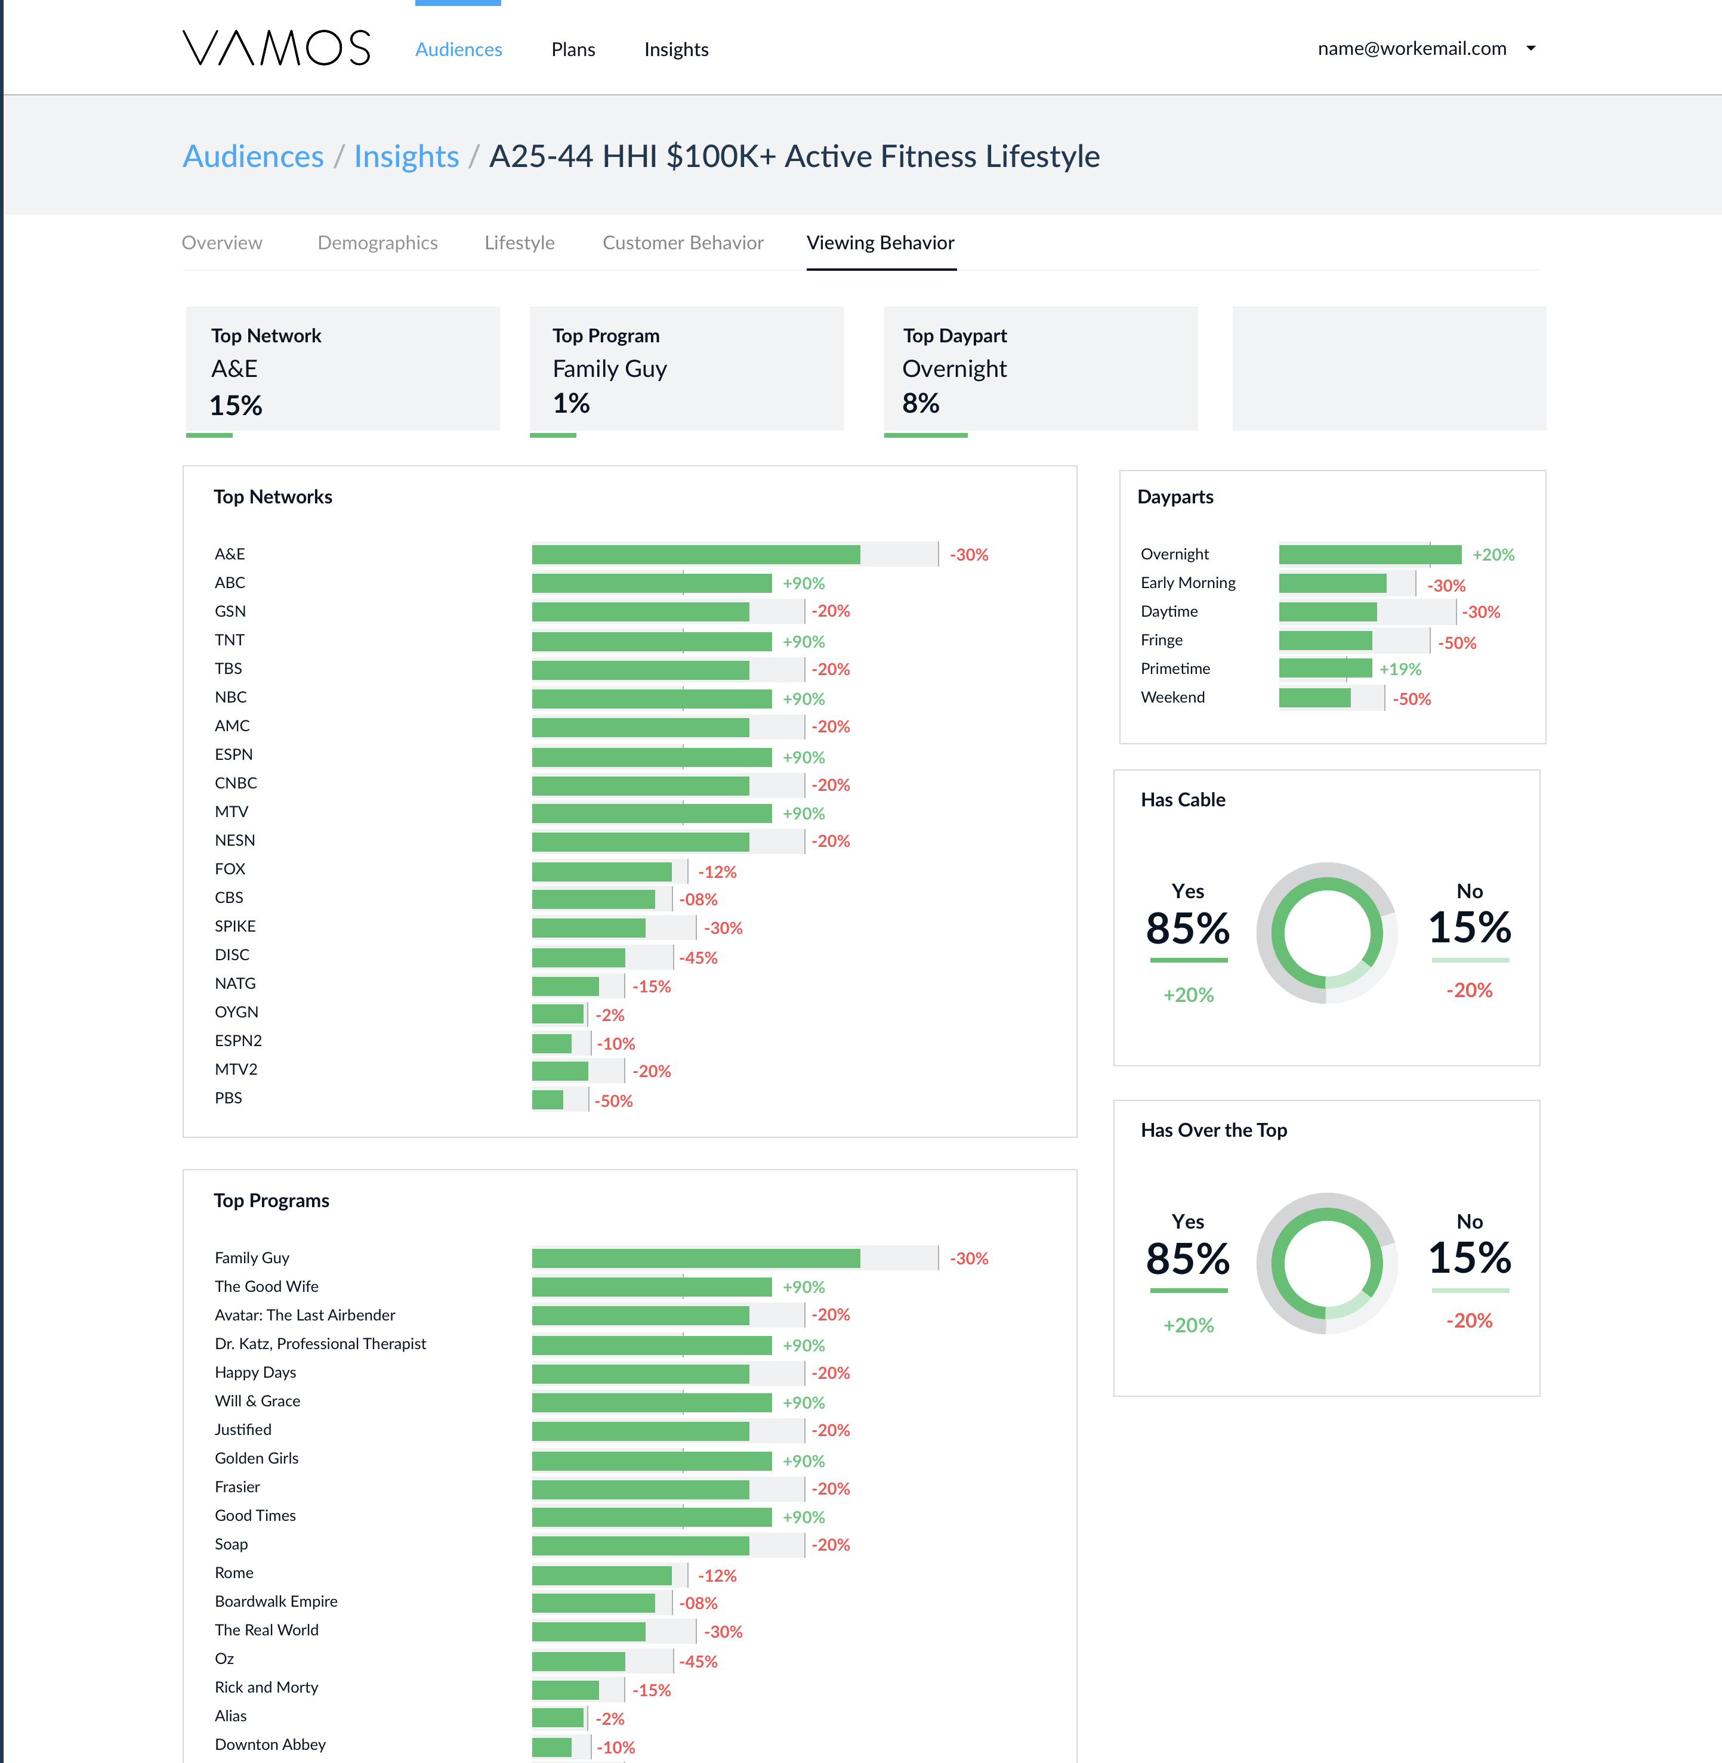The height and width of the screenshot is (1763, 1722).
Task: Switch to the Lifestyle tab
Action: 519,242
